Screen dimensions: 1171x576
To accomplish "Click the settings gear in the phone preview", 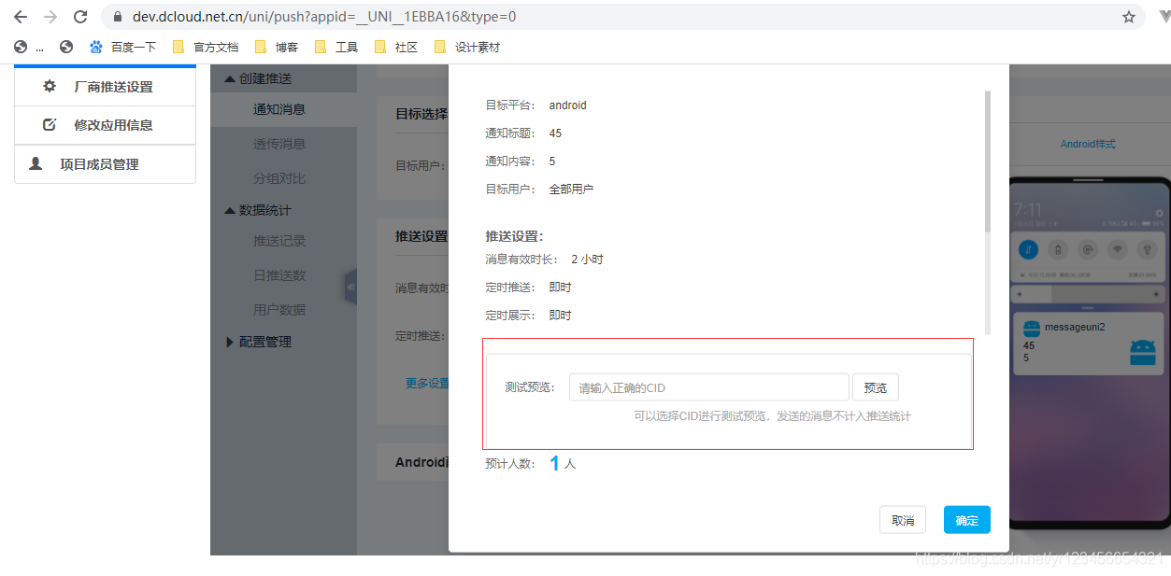I will [1159, 213].
